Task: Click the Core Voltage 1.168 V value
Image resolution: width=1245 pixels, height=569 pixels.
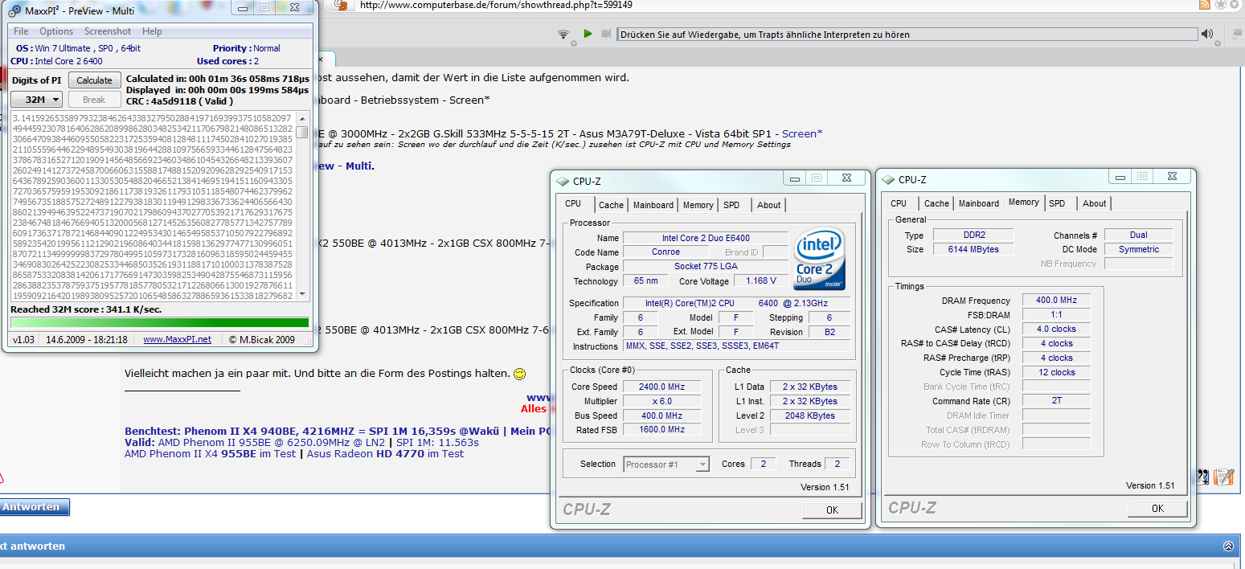Action: [x=761, y=281]
